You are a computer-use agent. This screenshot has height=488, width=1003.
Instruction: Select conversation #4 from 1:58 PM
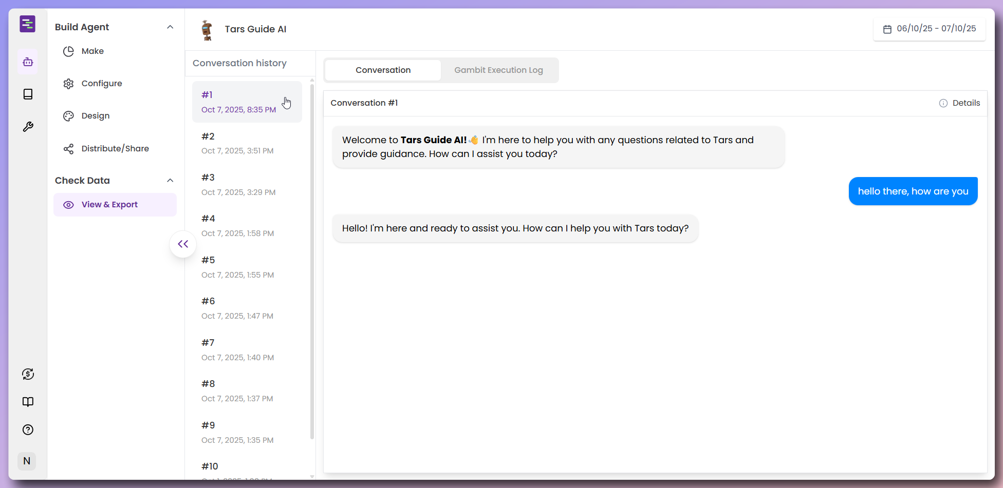(x=247, y=226)
